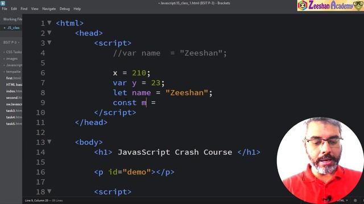364x204 pixels.
Task: Open the Edit menu
Action: coord(14,9)
